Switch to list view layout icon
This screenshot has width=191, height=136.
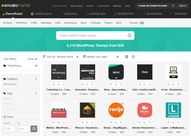click(x=127, y=57)
